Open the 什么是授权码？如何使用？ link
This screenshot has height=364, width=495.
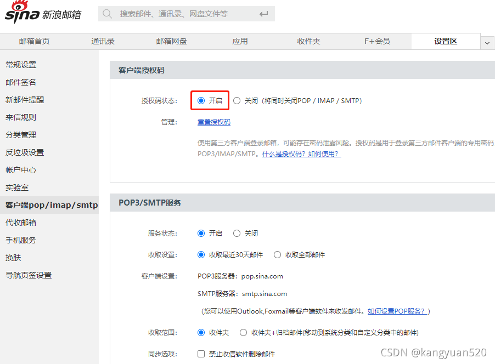coord(301,154)
